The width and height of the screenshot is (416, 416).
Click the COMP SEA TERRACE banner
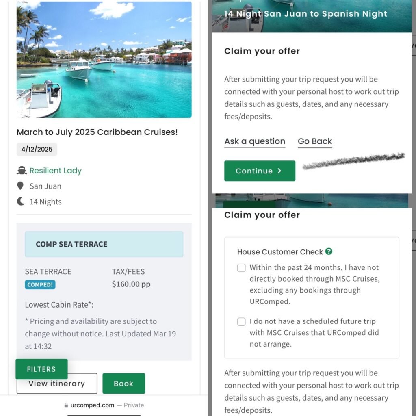pyautogui.click(x=104, y=244)
